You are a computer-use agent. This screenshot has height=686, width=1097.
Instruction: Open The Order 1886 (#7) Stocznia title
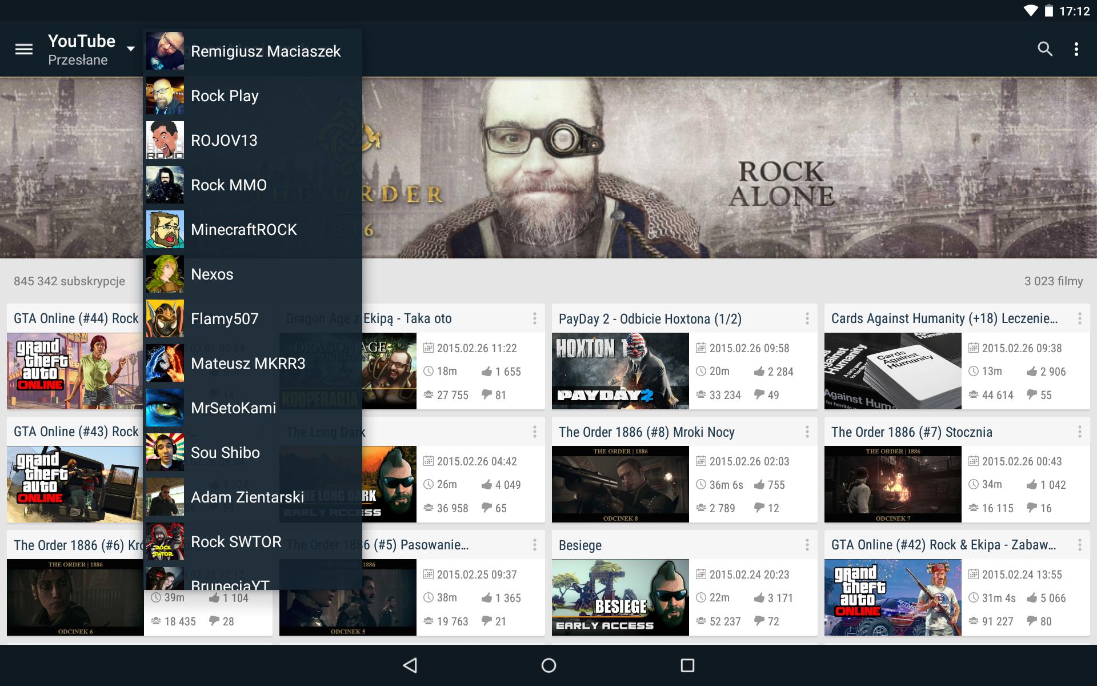(912, 432)
